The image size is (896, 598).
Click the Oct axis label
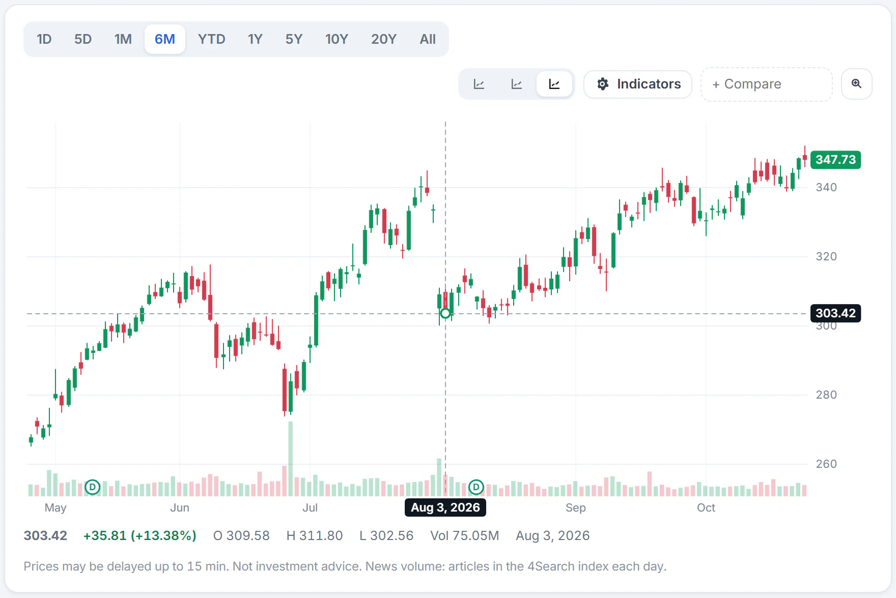706,507
